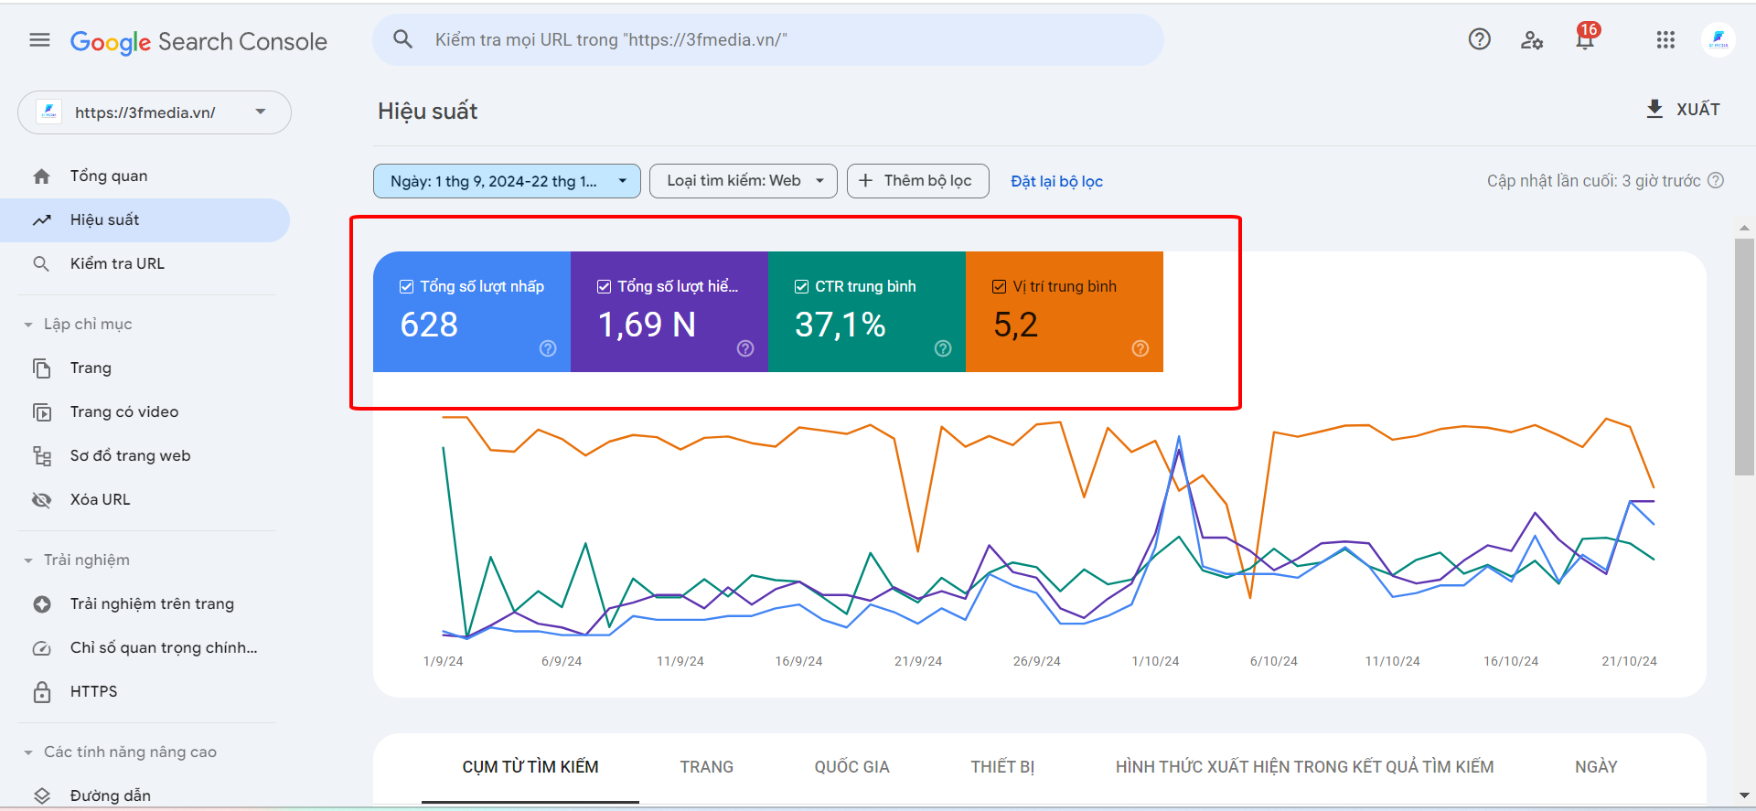Open Loại tìm kiếm: Web dropdown
Viewport: 1756px width, 811px height.
745,181
